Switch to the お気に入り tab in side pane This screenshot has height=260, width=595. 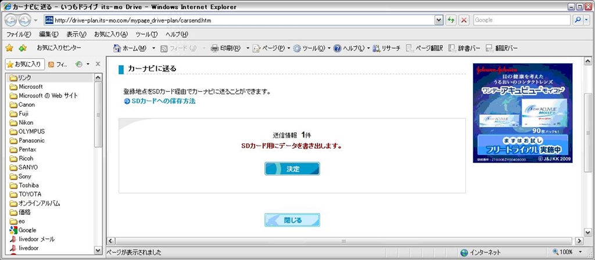click(25, 64)
